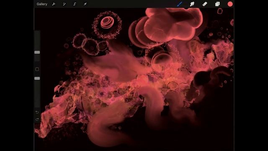Open the Layers panel
This screenshot has width=268, height=151.
coord(217,4)
